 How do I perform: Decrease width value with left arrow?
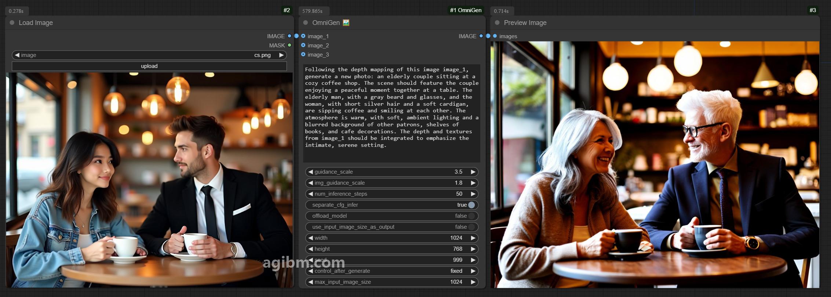point(310,238)
